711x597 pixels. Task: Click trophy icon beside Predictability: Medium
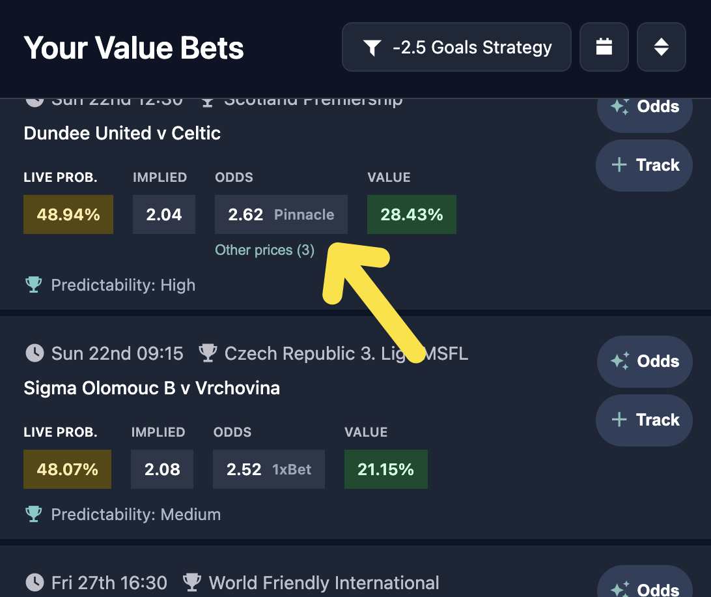[x=34, y=514]
